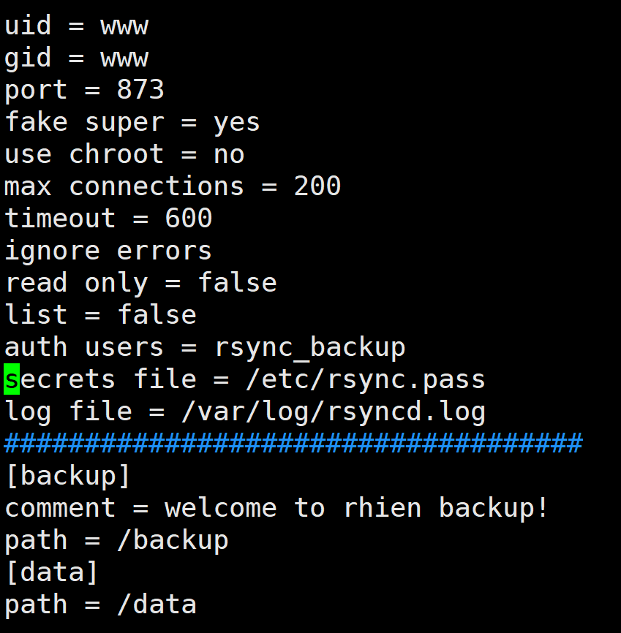Click the [data] module header
This screenshot has width=621, height=633.
(x=52, y=572)
